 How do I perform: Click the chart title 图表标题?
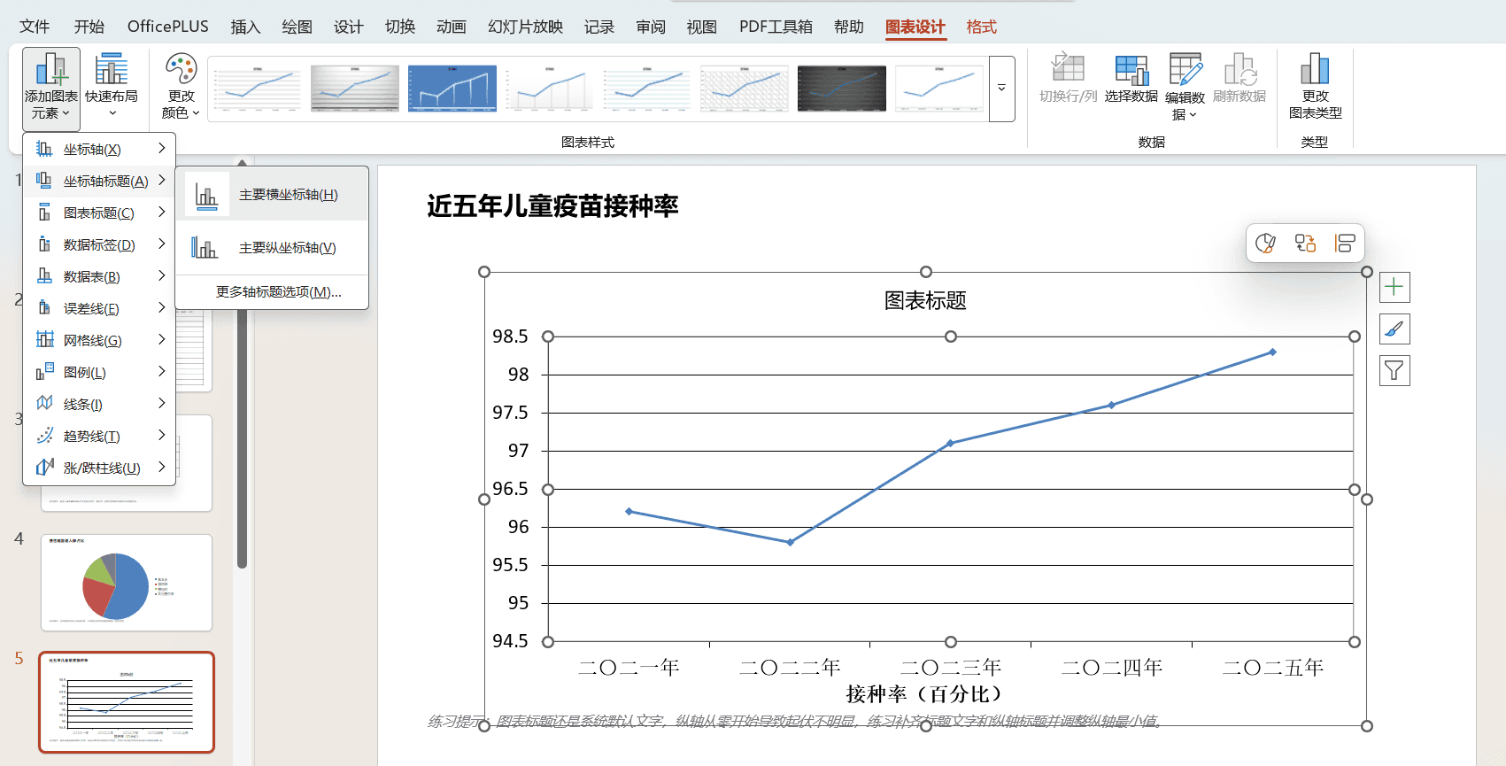(x=925, y=301)
